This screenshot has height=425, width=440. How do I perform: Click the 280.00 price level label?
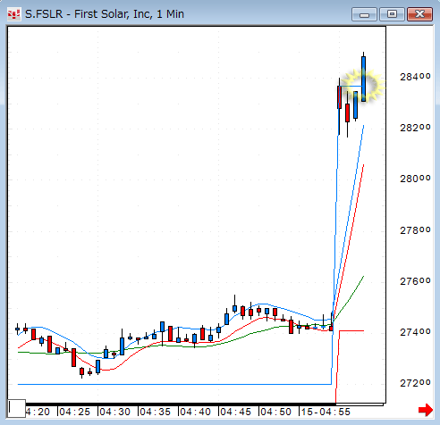click(415, 179)
